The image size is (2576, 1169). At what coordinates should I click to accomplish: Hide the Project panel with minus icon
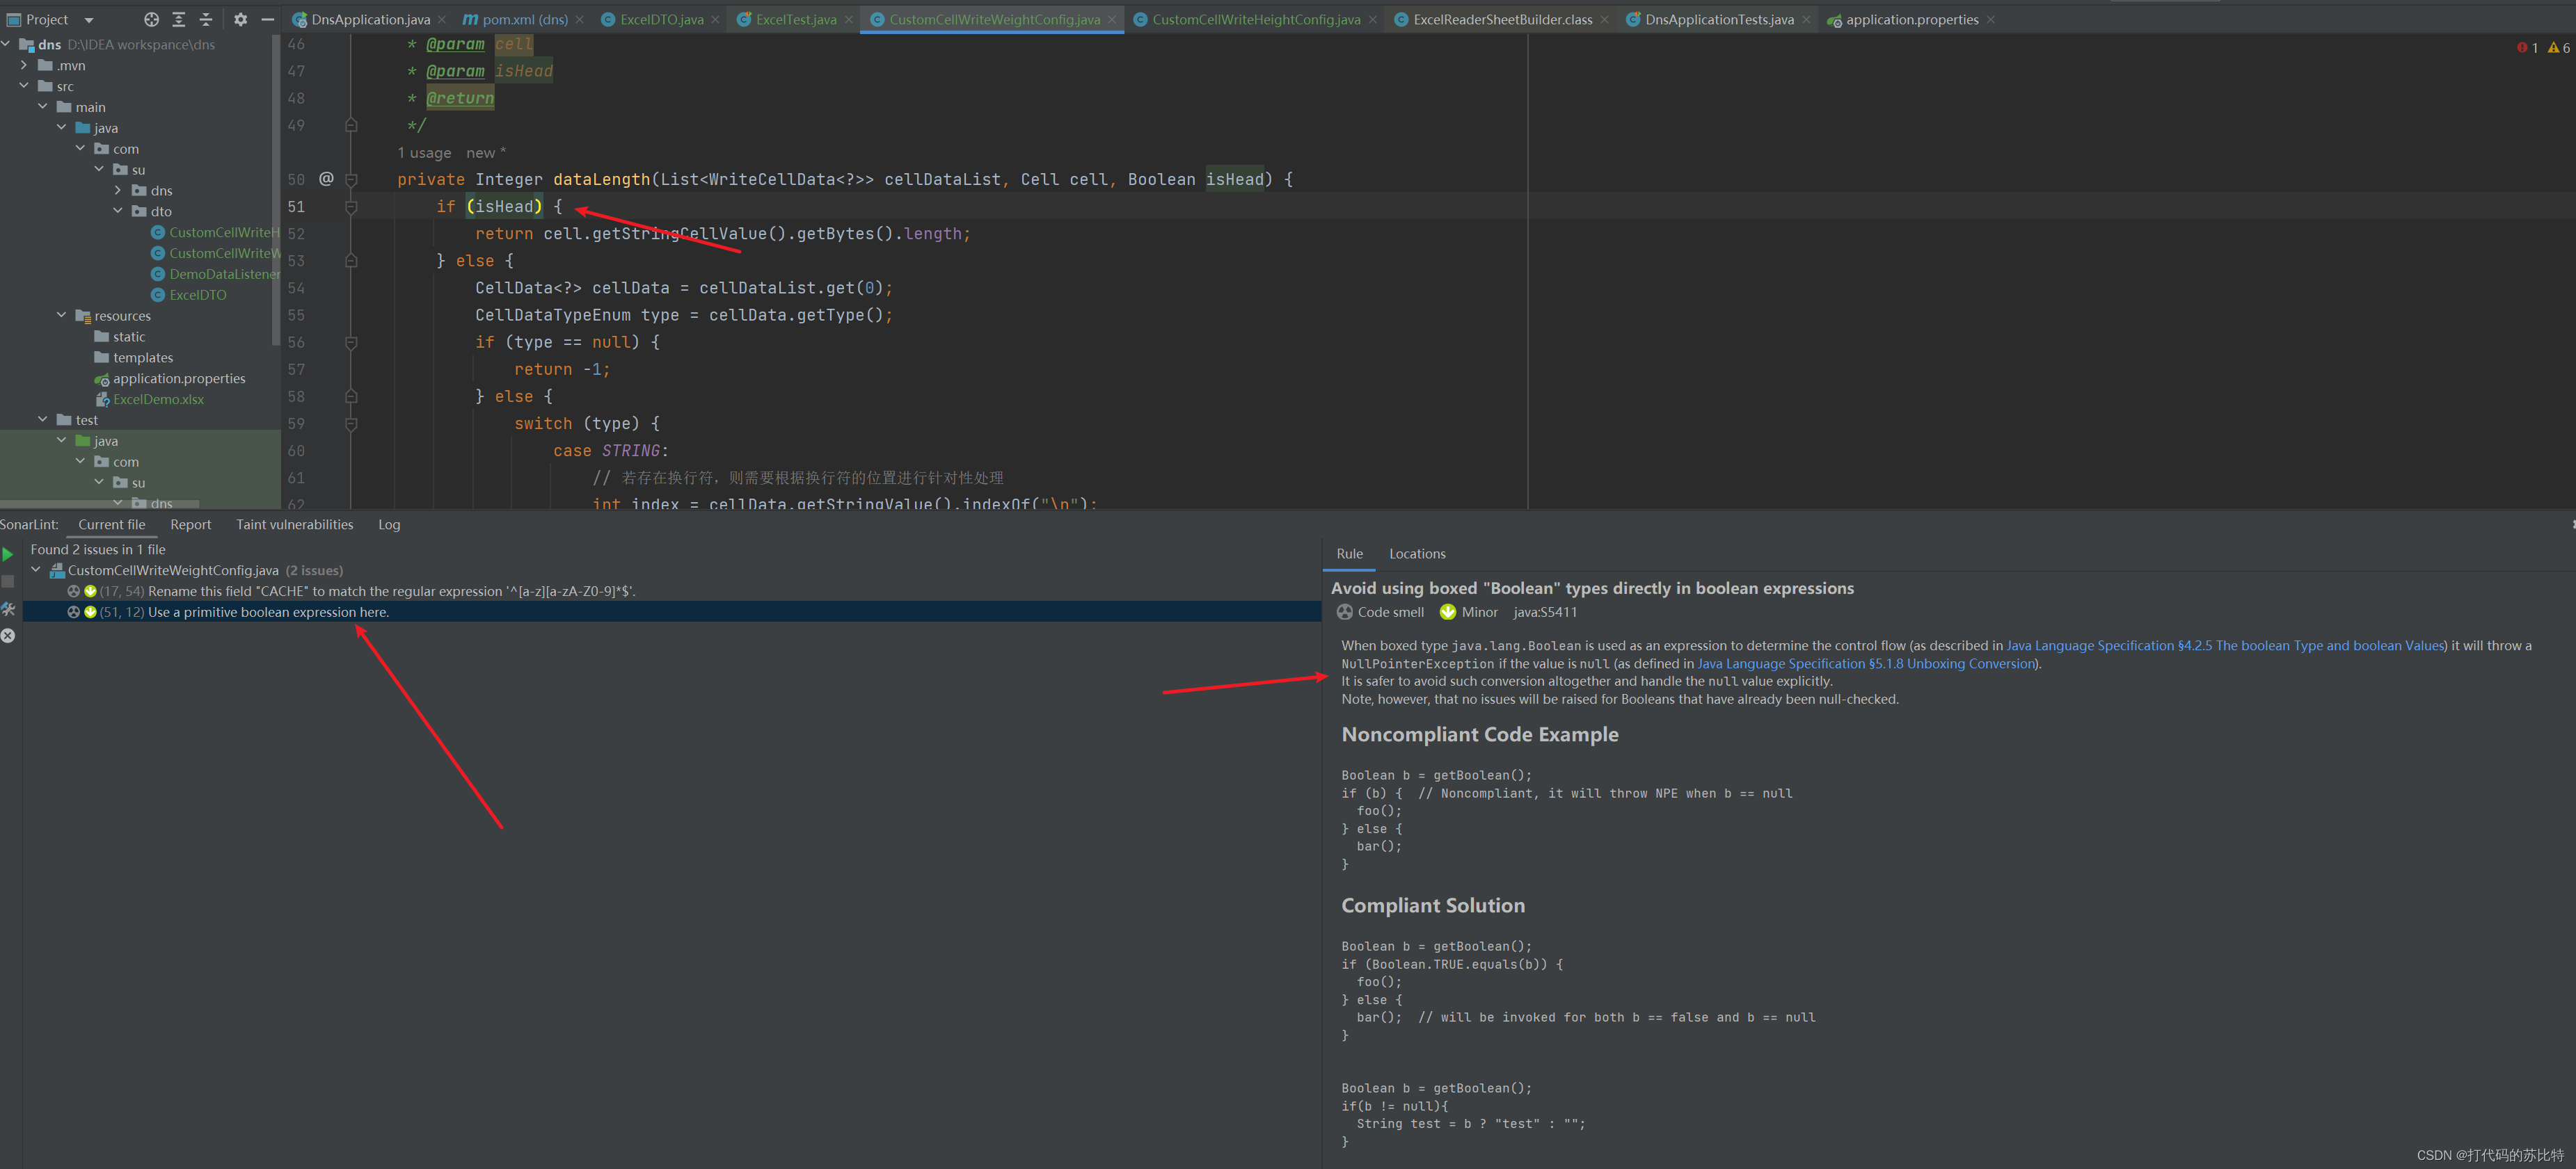click(267, 19)
